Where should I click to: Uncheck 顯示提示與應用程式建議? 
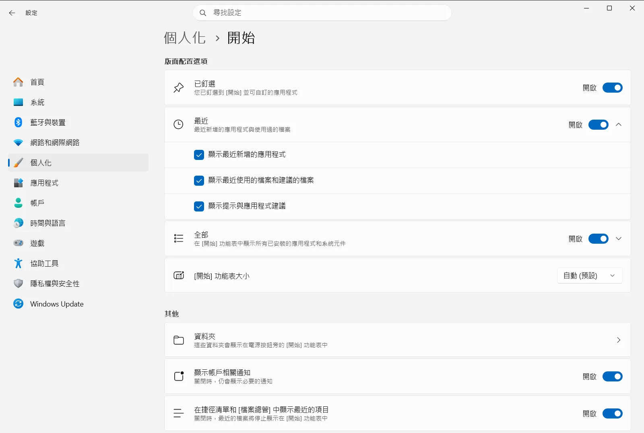199,207
